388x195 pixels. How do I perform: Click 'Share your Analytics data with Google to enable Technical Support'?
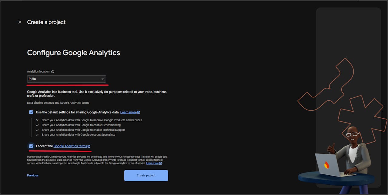click(x=83, y=130)
